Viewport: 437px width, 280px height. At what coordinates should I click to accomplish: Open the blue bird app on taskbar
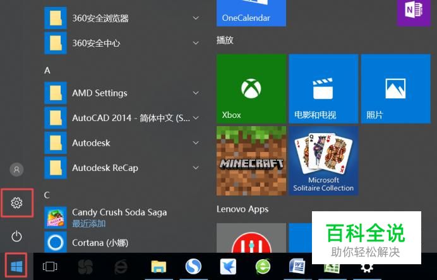(228, 266)
